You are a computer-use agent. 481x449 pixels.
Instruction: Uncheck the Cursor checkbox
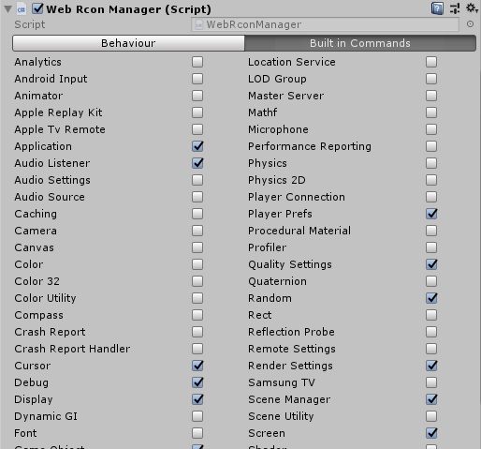point(197,366)
